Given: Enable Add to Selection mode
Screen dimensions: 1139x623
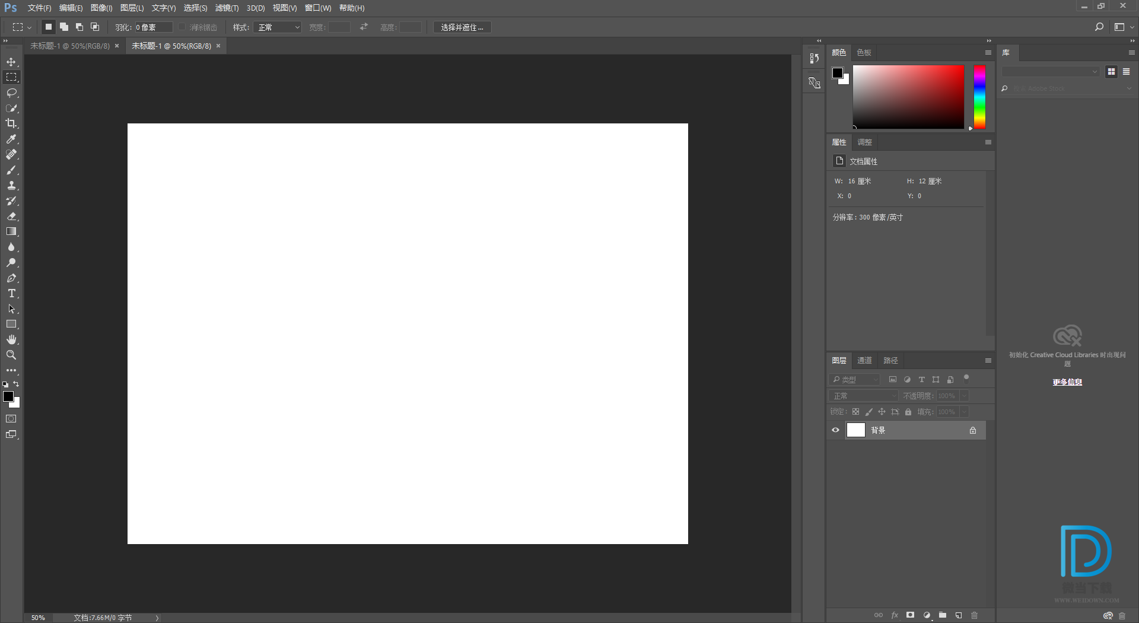Looking at the screenshot, I should pyautogui.click(x=64, y=27).
